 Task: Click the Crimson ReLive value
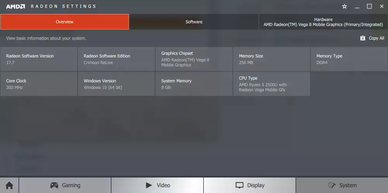click(x=98, y=63)
